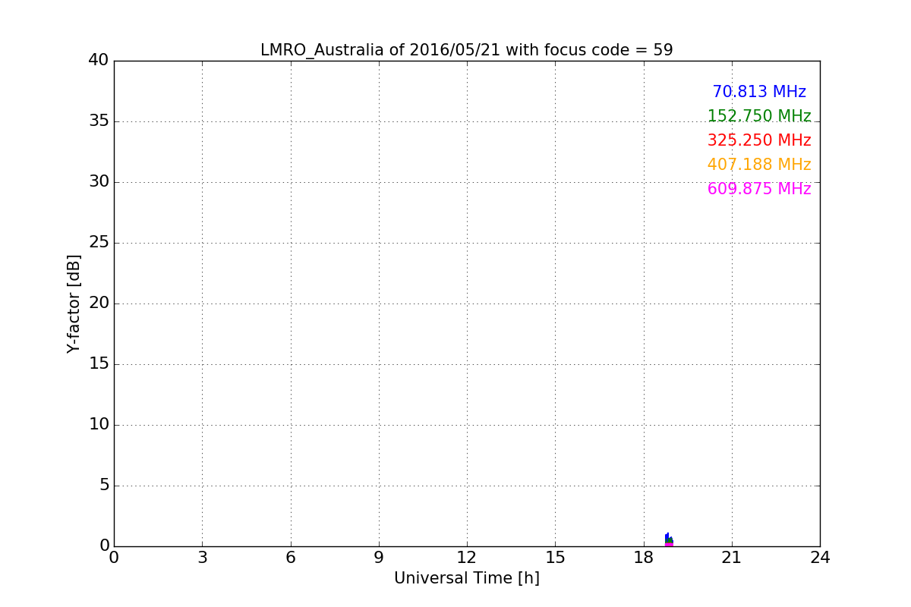This screenshot has height=607, width=911.
Task: Click the y-axis tick label 10
Action: click(99, 425)
